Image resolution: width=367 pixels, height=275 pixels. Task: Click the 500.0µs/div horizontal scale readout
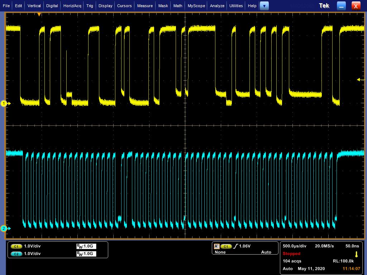tap(295, 246)
